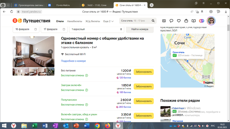The image size is (230, 129).
Task: Select the 16 февраля check-in date field
Action: [x=26, y=29]
